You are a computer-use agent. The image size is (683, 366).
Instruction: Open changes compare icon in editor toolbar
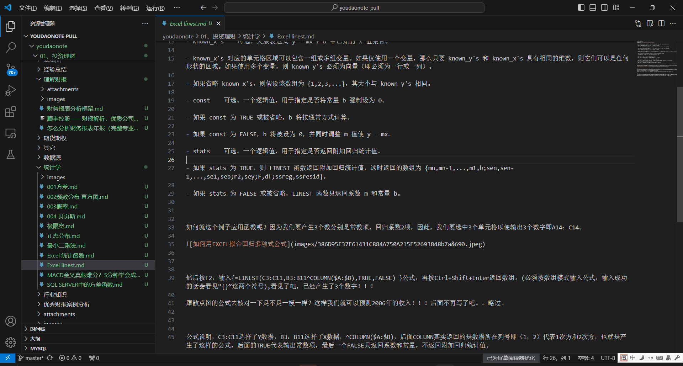click(x=638, y=23)
